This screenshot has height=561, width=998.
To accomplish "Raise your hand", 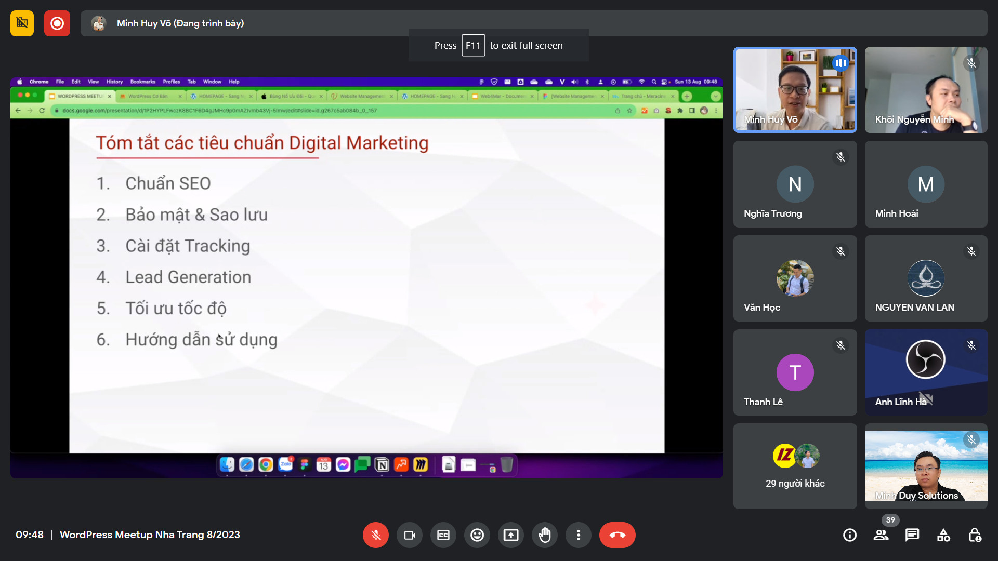I will pyautogui.click(x=545, y=535).
